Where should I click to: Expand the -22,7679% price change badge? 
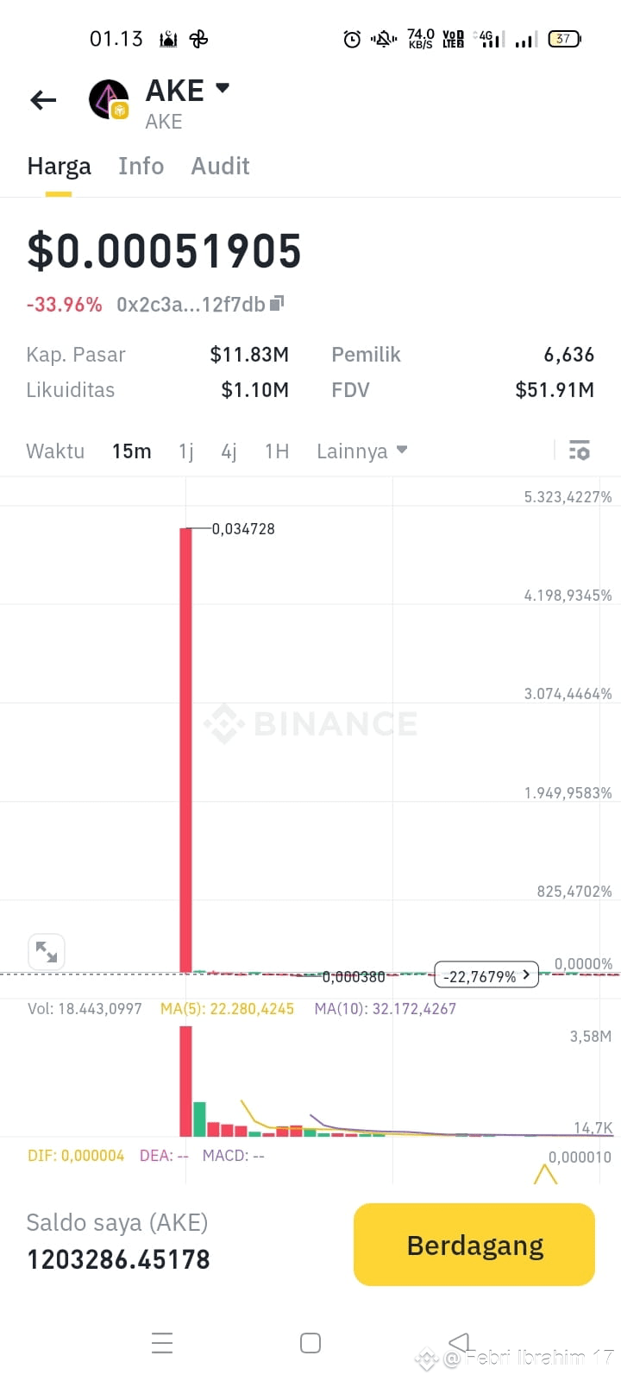click(486, 974)
